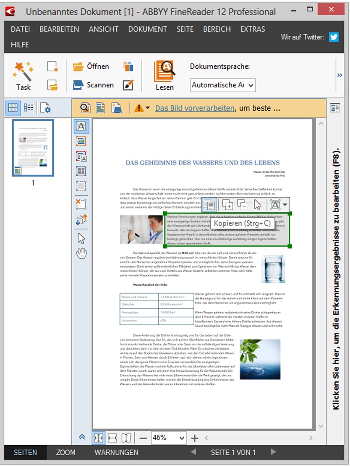Switch to the WARNUNGEN tab

pos(116,453)
